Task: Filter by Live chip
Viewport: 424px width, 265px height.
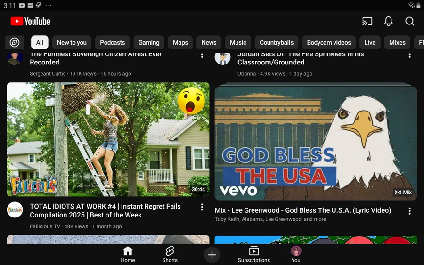Action: 370,42
